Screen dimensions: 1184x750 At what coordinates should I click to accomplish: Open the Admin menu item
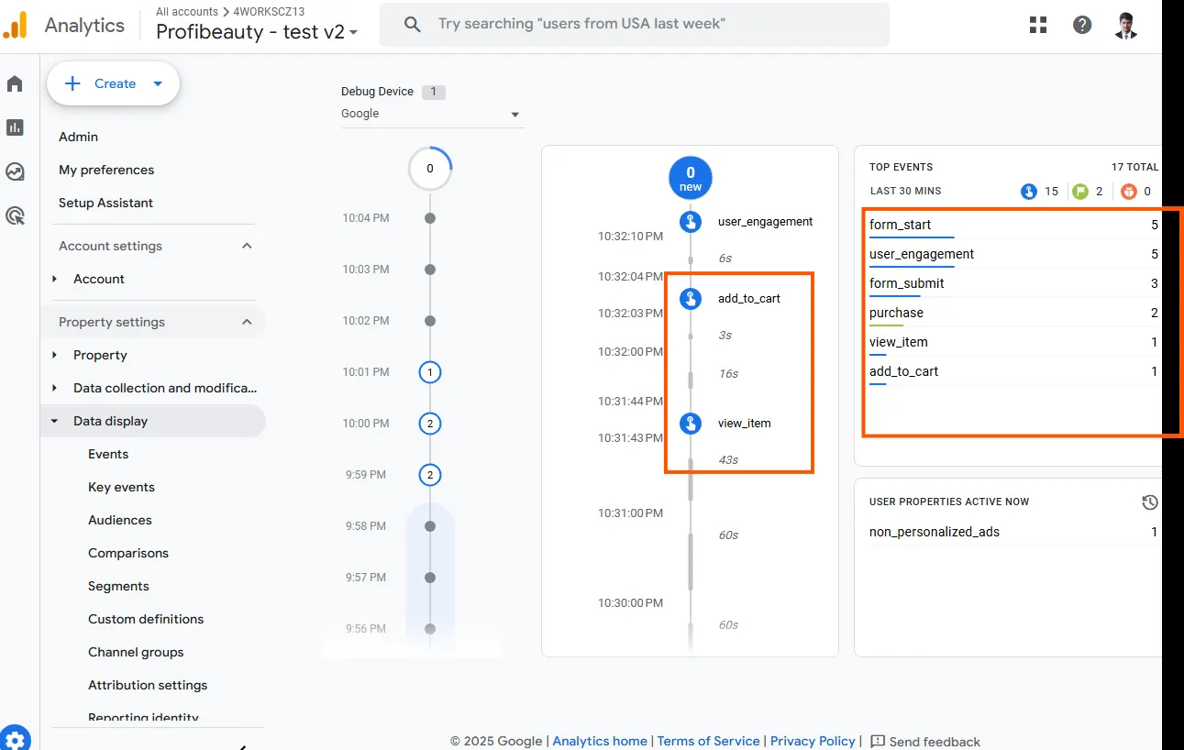[78, 137]
